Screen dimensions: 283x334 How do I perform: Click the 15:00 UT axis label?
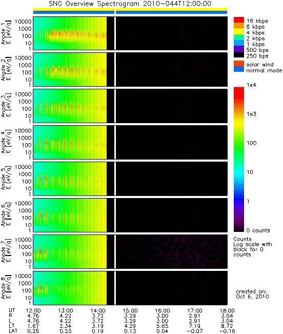pyautogui.click(x=130, y=310)
